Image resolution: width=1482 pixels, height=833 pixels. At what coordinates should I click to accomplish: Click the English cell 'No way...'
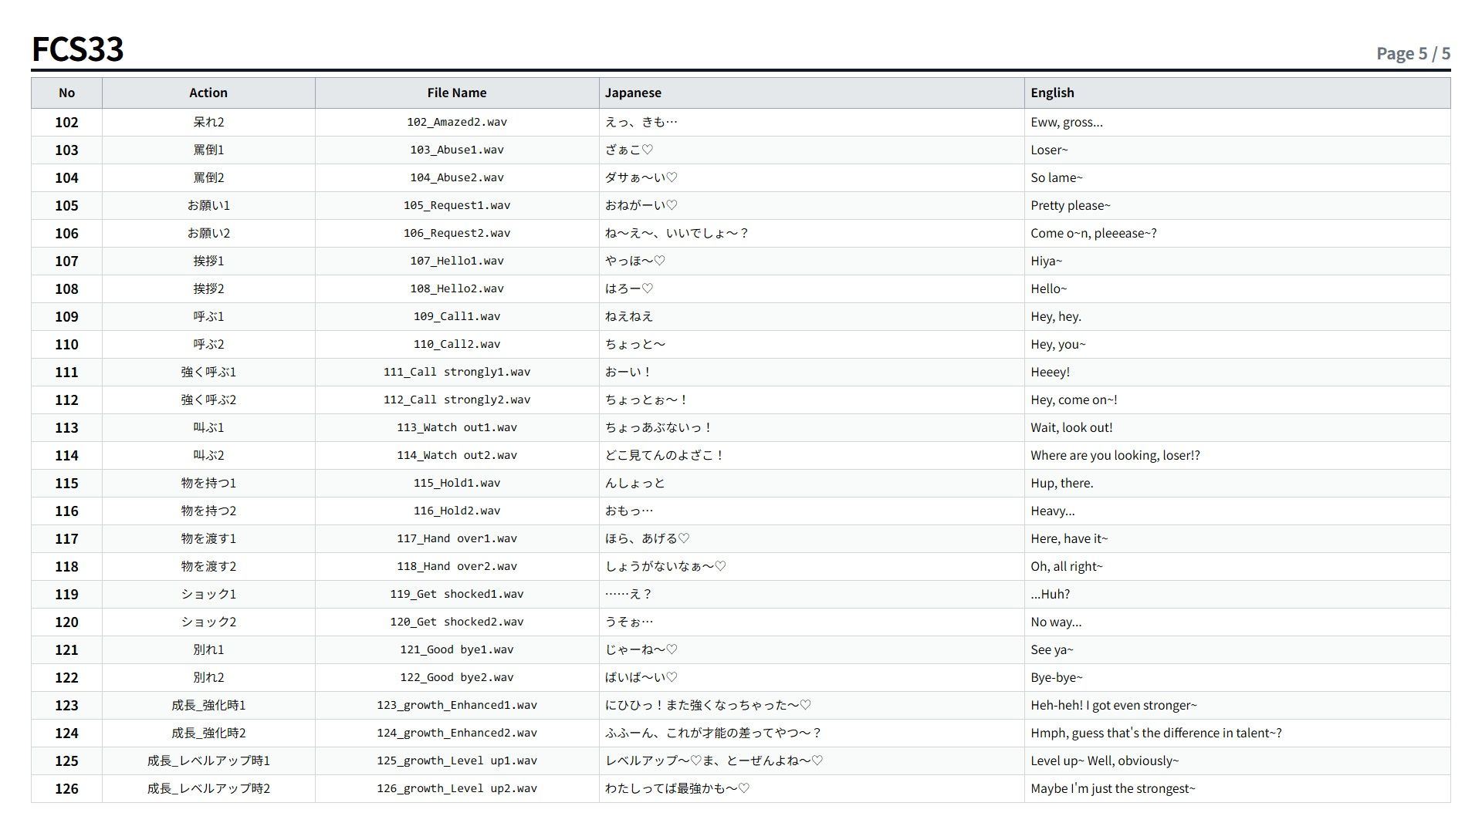pos(1237,622)
